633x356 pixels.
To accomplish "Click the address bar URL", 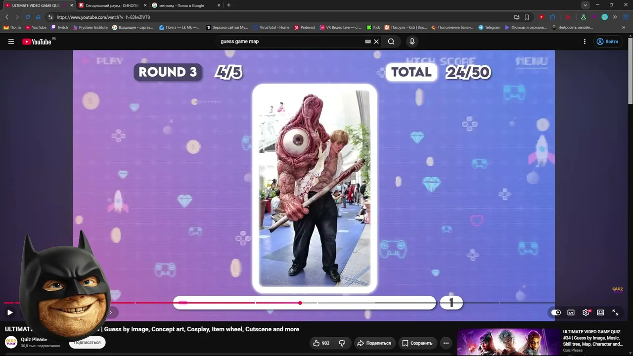I will 103,17.
